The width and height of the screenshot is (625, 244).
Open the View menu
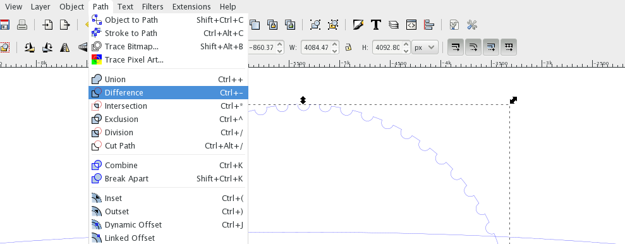tap(13, 6)
